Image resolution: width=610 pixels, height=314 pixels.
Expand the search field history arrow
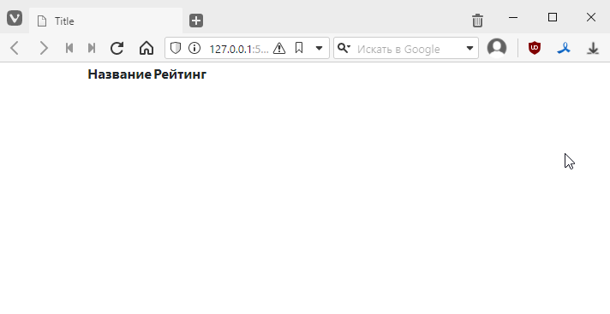click(469, 48)
